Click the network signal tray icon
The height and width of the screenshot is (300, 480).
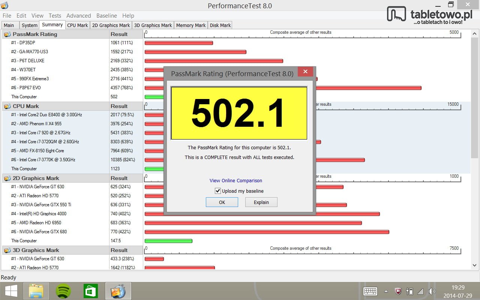[420, 291]
